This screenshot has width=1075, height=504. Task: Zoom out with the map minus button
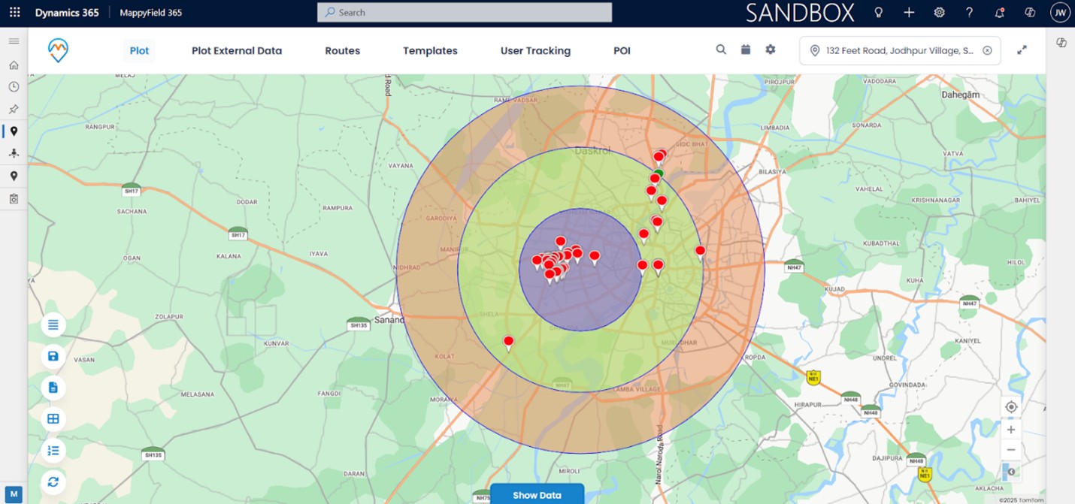(1011, 450)
